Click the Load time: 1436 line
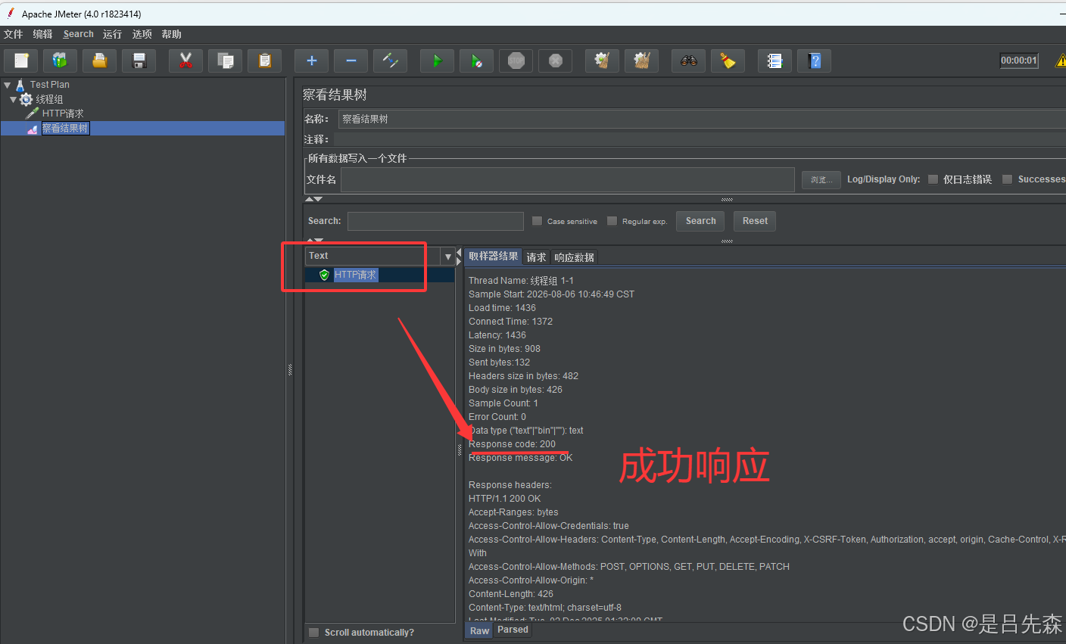Screen dimensions: 1066x644 point(502,308)
